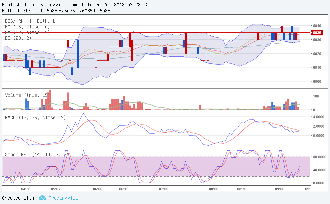Click the 80.0000 Stoch RSI axis label
Viewport: 330px width, 204px height.
[x=319, y=157]
